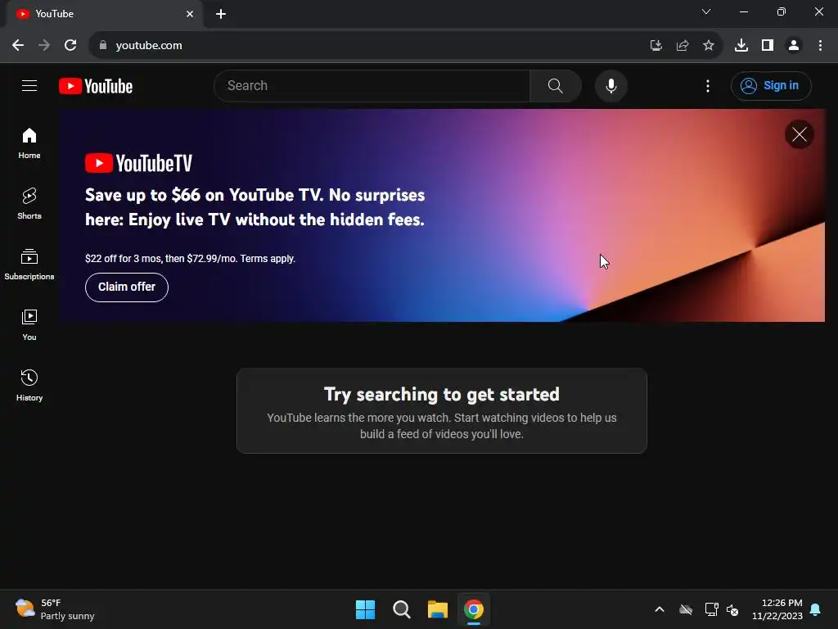Open File Explorer from taskbar
The width and height of the screenshot is (838, 629).
click(437, 609)
